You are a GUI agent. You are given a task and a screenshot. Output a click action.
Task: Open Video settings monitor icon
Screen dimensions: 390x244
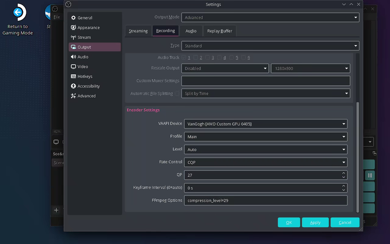pyautogui.click(x=73, y=67)
